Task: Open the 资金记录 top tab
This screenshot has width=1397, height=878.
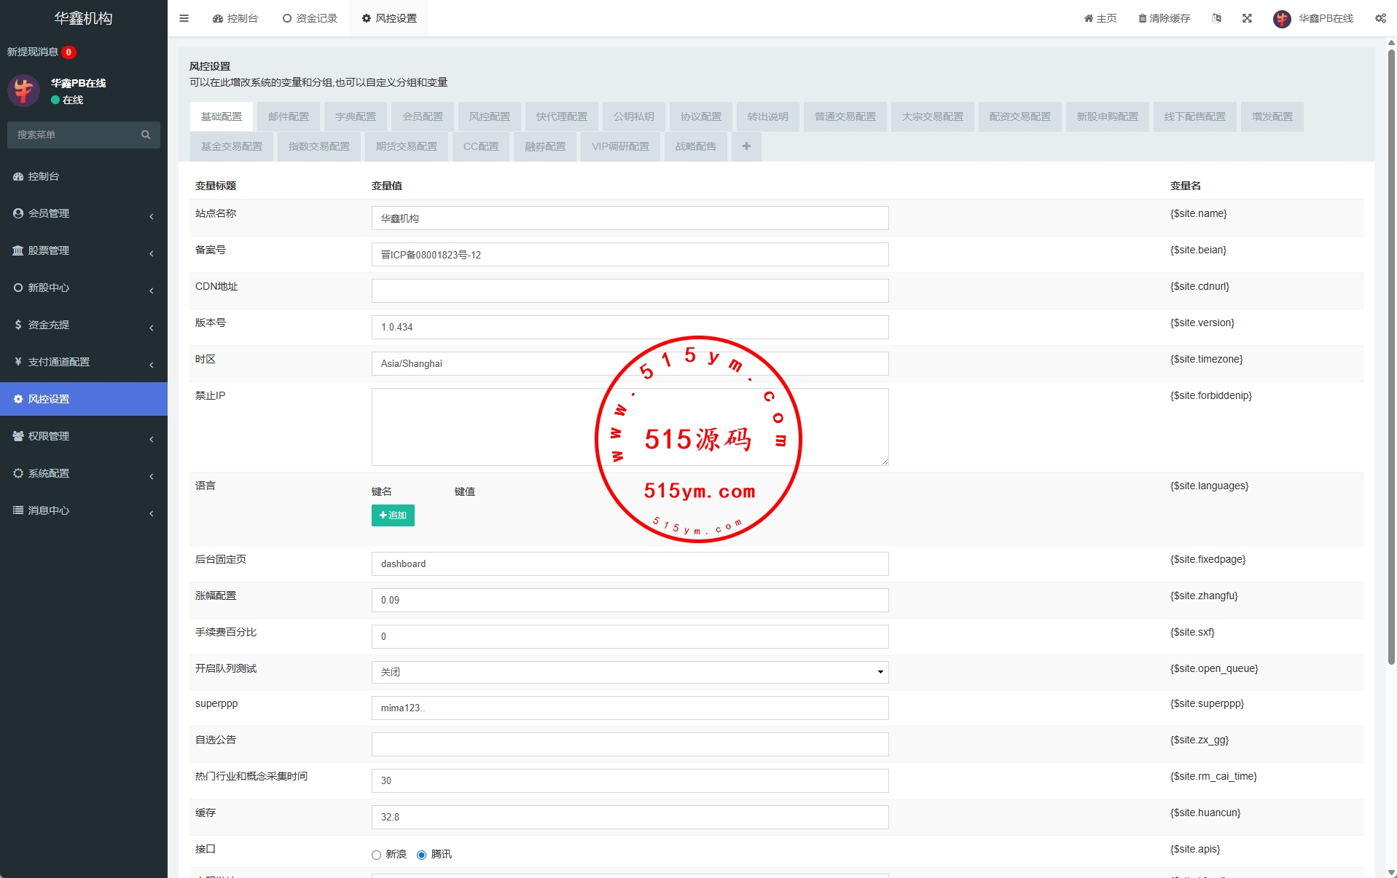Action: [x=310, y=18]
